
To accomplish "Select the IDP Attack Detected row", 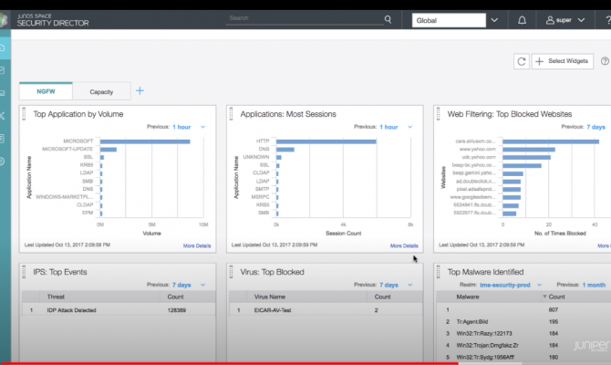I will [119, 310].
